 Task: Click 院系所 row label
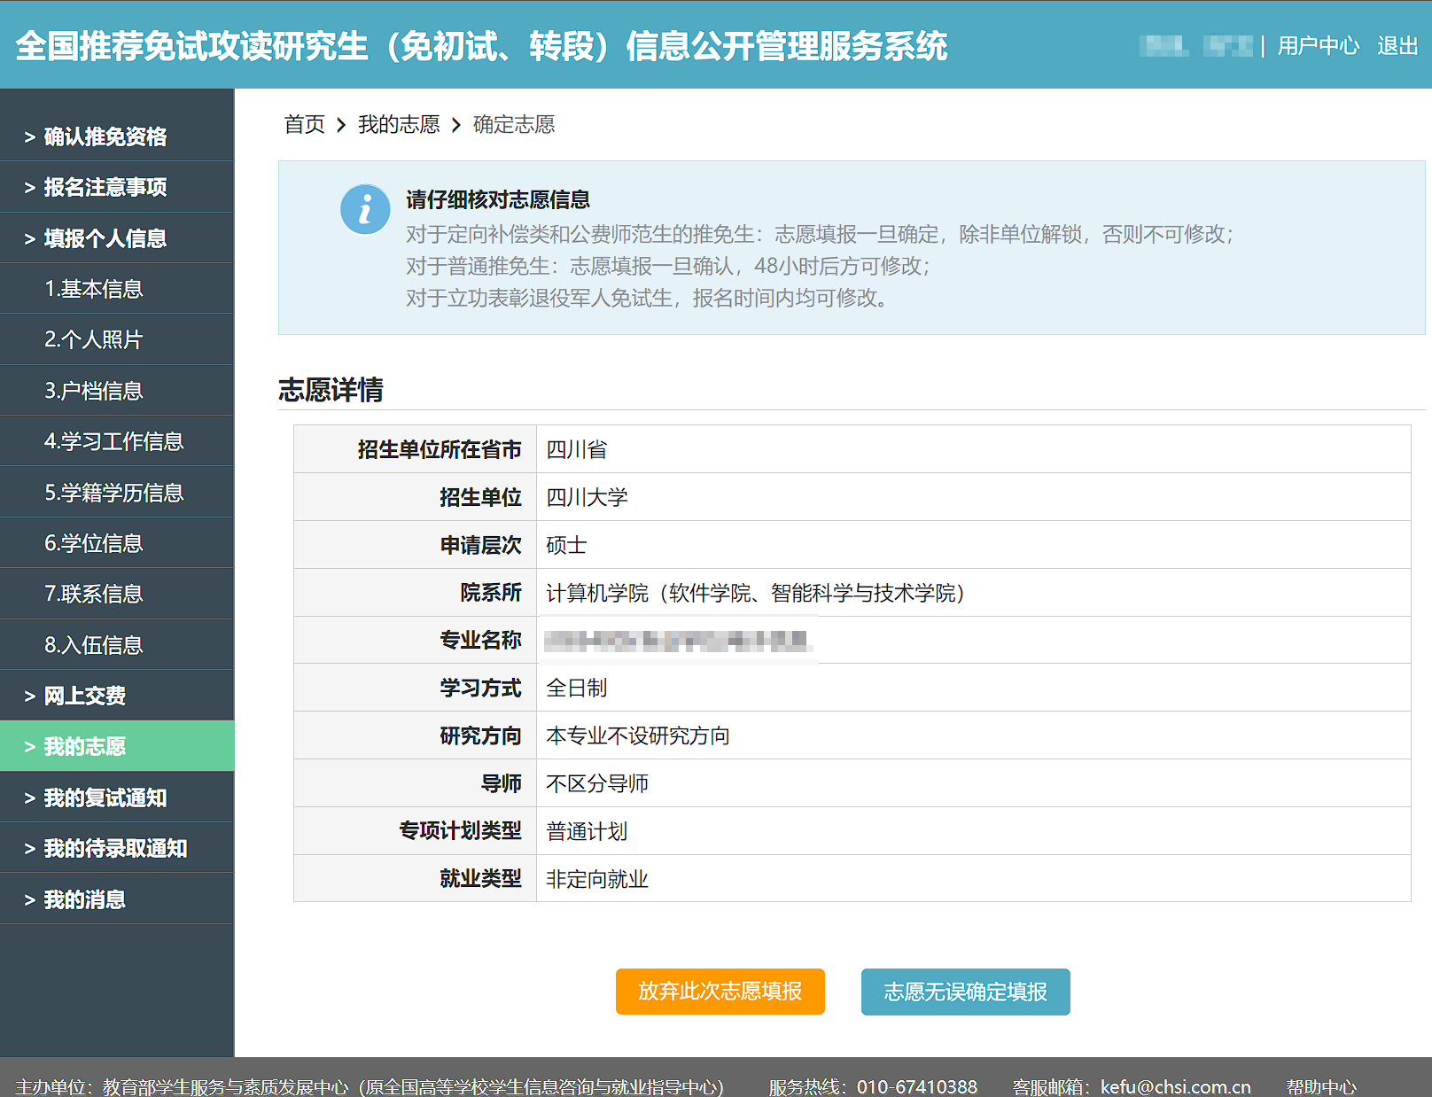(491, 593)
